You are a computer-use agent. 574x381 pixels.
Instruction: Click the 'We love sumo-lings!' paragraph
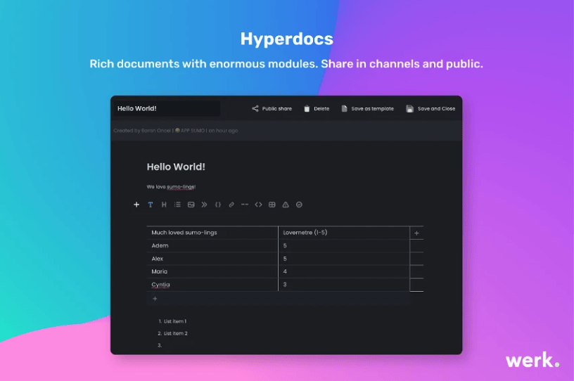pyautogui.click(x=171, y=187)
